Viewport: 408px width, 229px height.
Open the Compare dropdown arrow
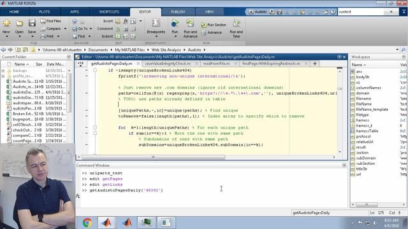tap(65, 29)
